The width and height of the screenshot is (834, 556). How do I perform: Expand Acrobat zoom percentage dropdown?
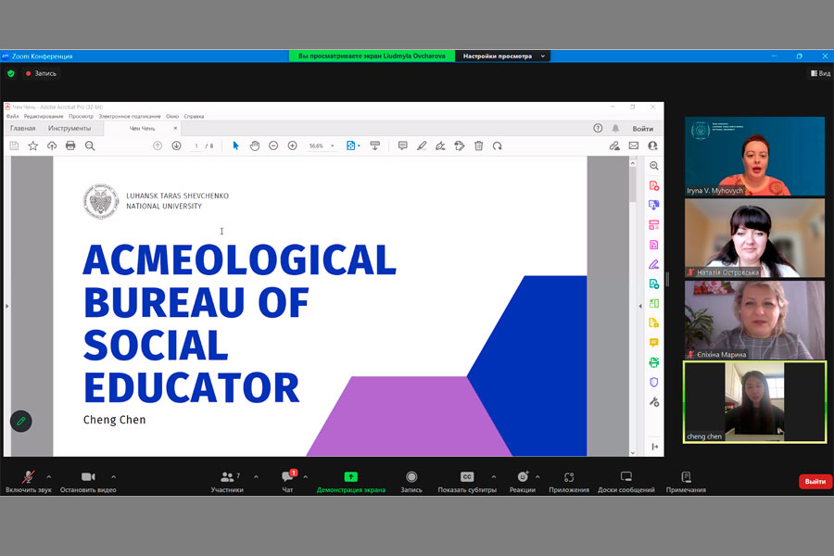pos(333,145)
